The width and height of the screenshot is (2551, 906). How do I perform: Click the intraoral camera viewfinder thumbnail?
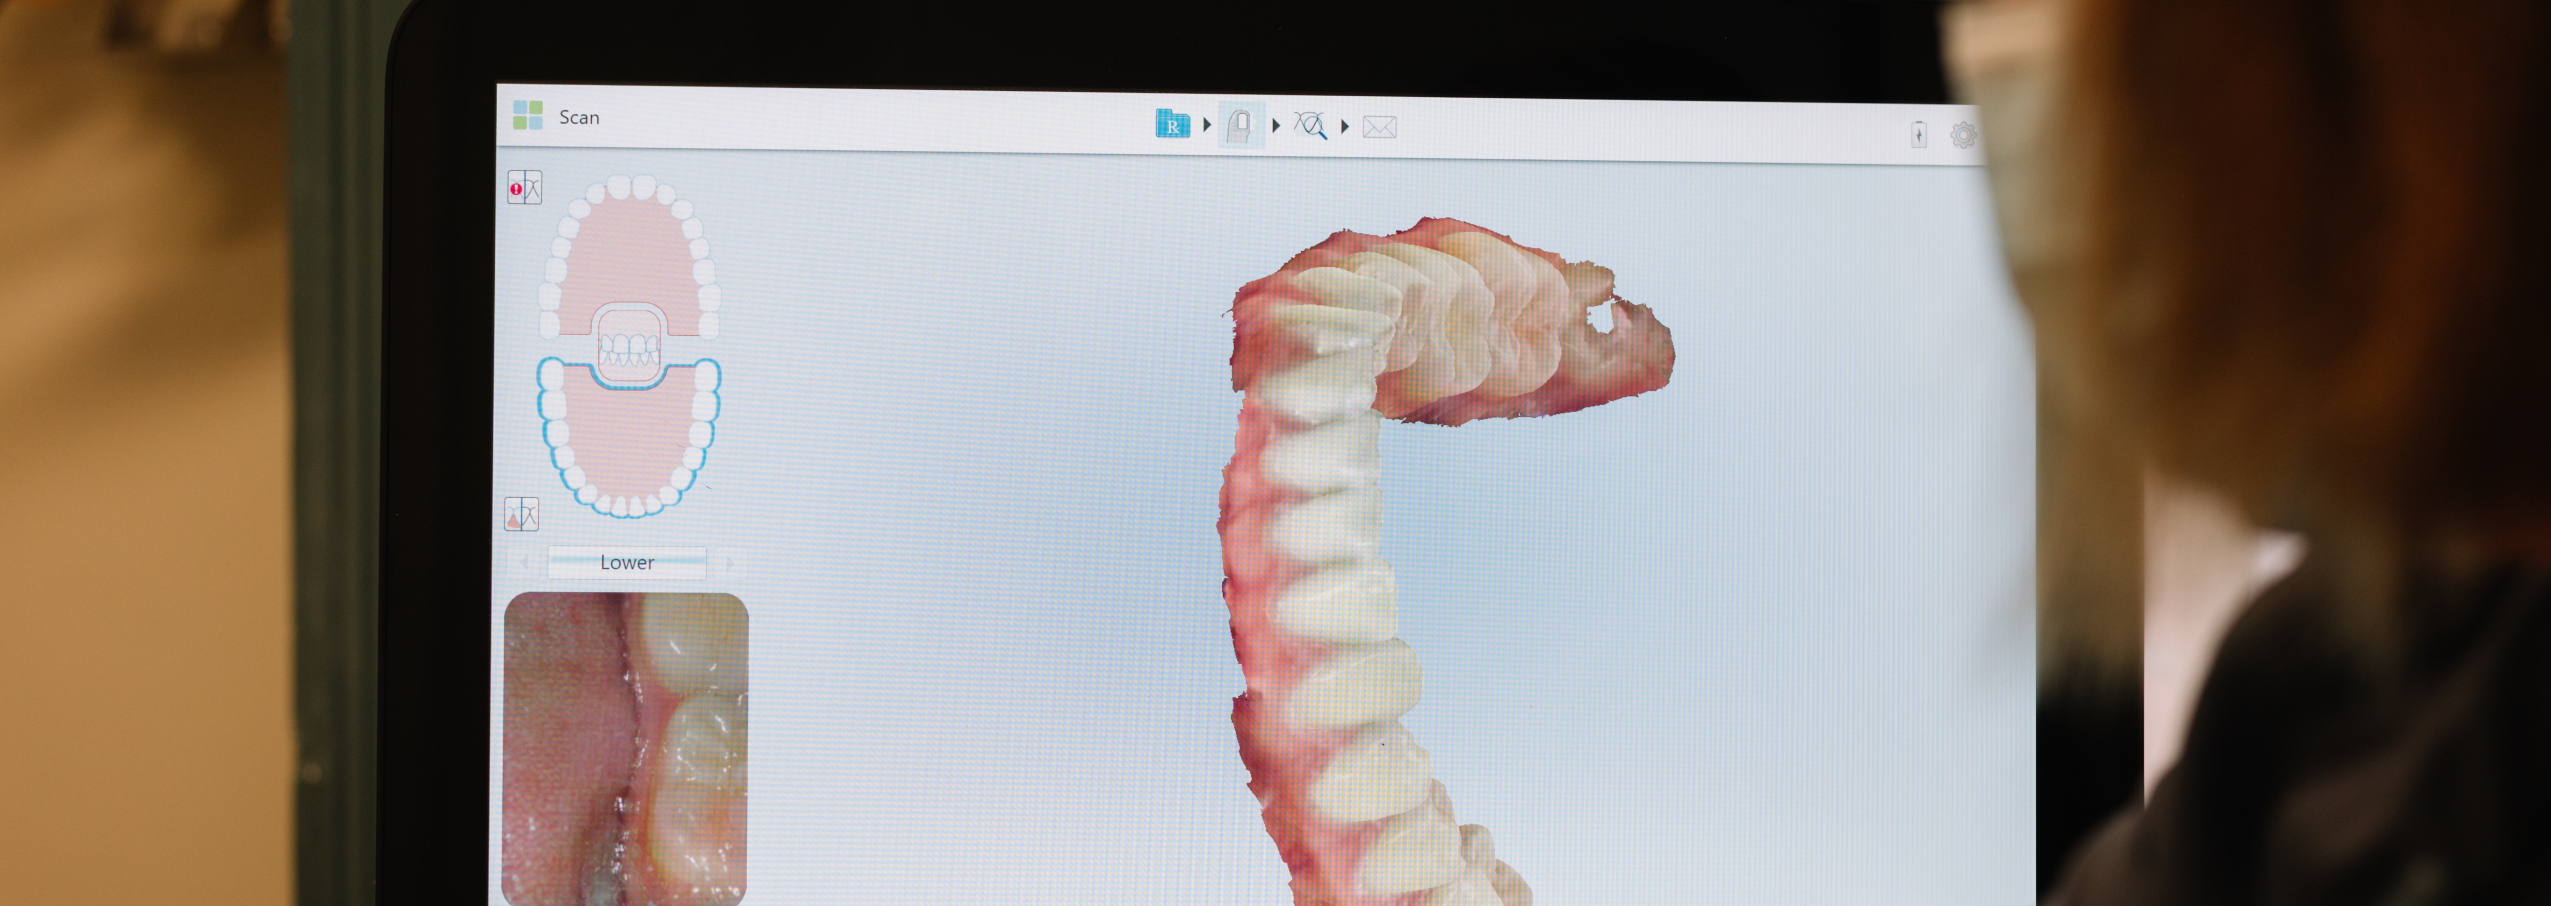[626, 748]
